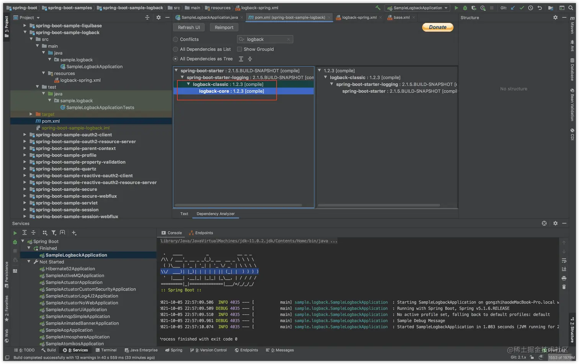Select All Dependencies as List option

click(176, 49)
